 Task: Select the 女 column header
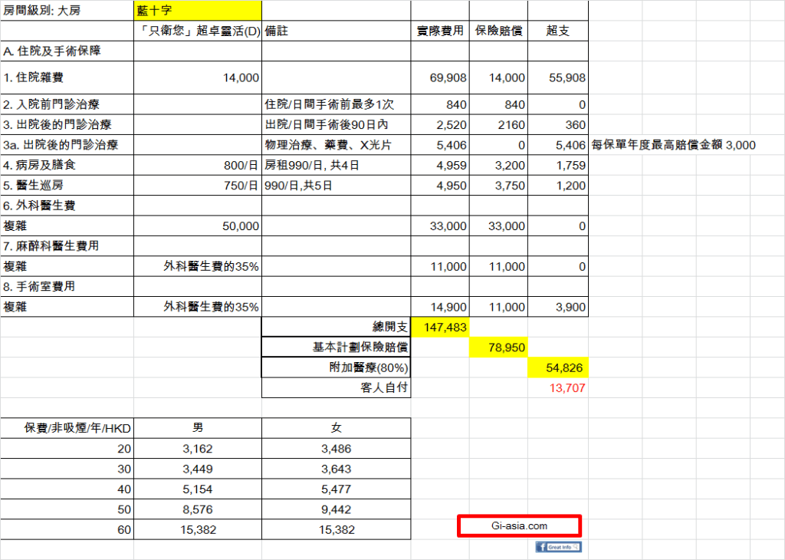[336, 428]
